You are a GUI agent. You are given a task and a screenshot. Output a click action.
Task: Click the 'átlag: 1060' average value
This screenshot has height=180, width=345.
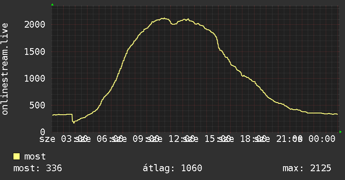tap(172, 168)
